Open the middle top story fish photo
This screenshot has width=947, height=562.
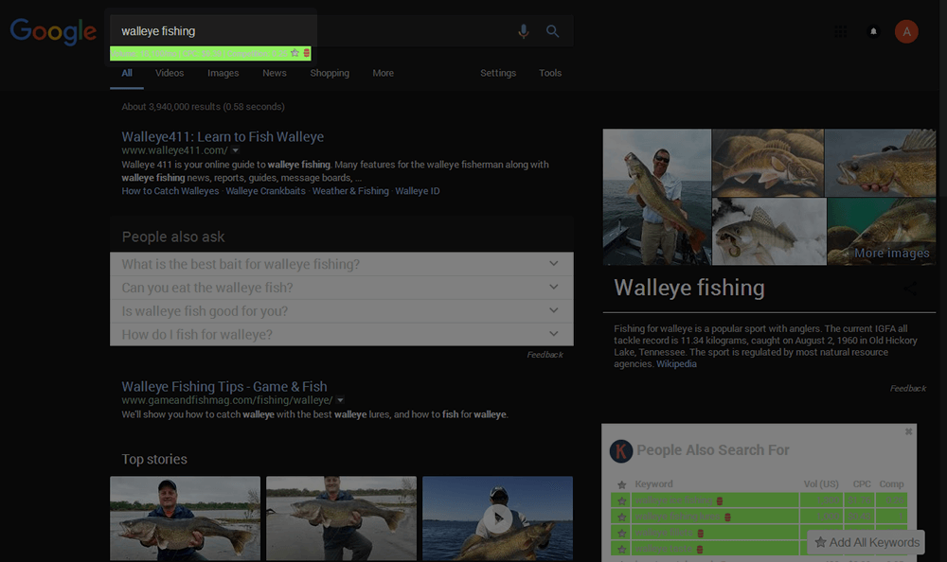[x=341, y=518]
